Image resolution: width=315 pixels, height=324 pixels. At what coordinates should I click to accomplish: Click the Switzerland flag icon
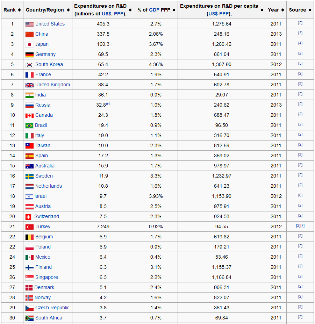click(x=29, y=216)
